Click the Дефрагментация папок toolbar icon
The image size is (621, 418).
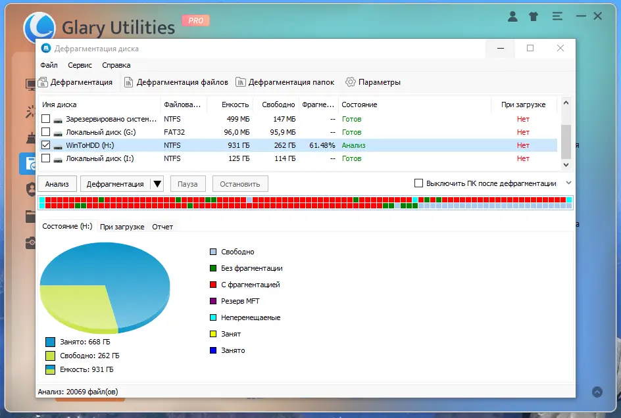pyautogui.click(x=240, y=82)
